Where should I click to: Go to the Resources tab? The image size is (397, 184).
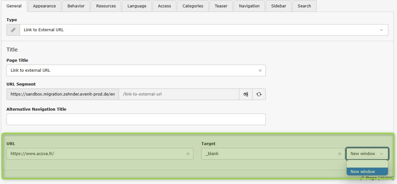pos(106,6)
